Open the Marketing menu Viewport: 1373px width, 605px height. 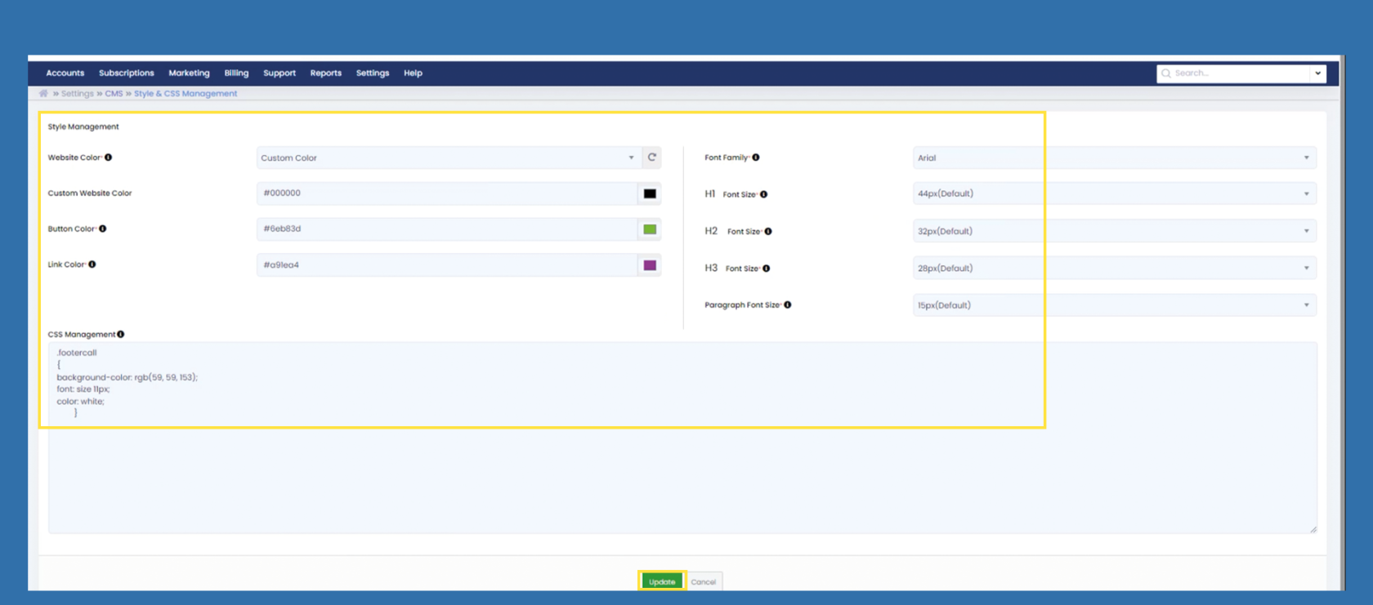189,73
